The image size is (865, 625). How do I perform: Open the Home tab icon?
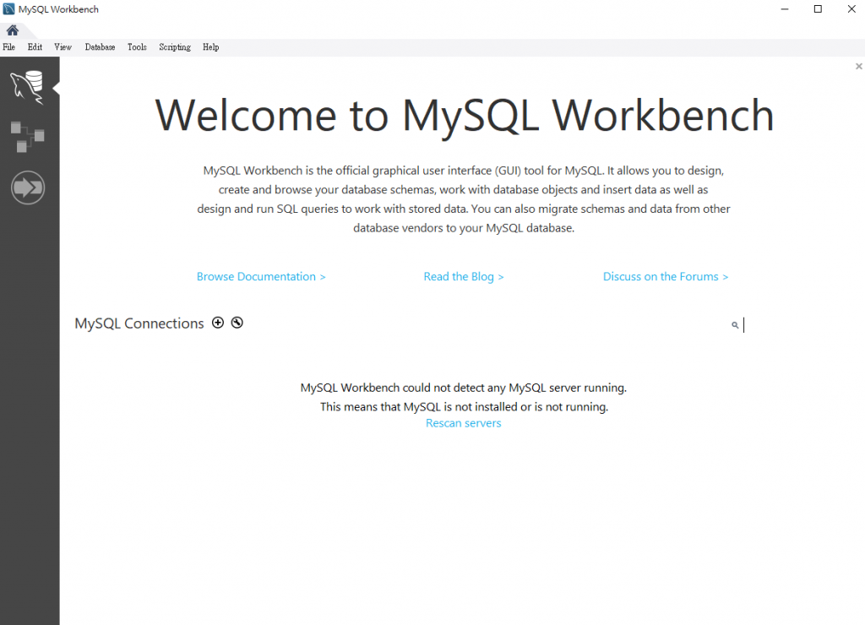coord(12,30)
